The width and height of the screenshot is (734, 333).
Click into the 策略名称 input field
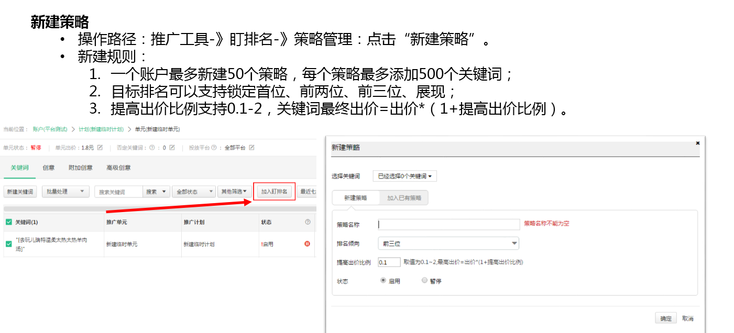pyautogui.click(x=448, y=224)
